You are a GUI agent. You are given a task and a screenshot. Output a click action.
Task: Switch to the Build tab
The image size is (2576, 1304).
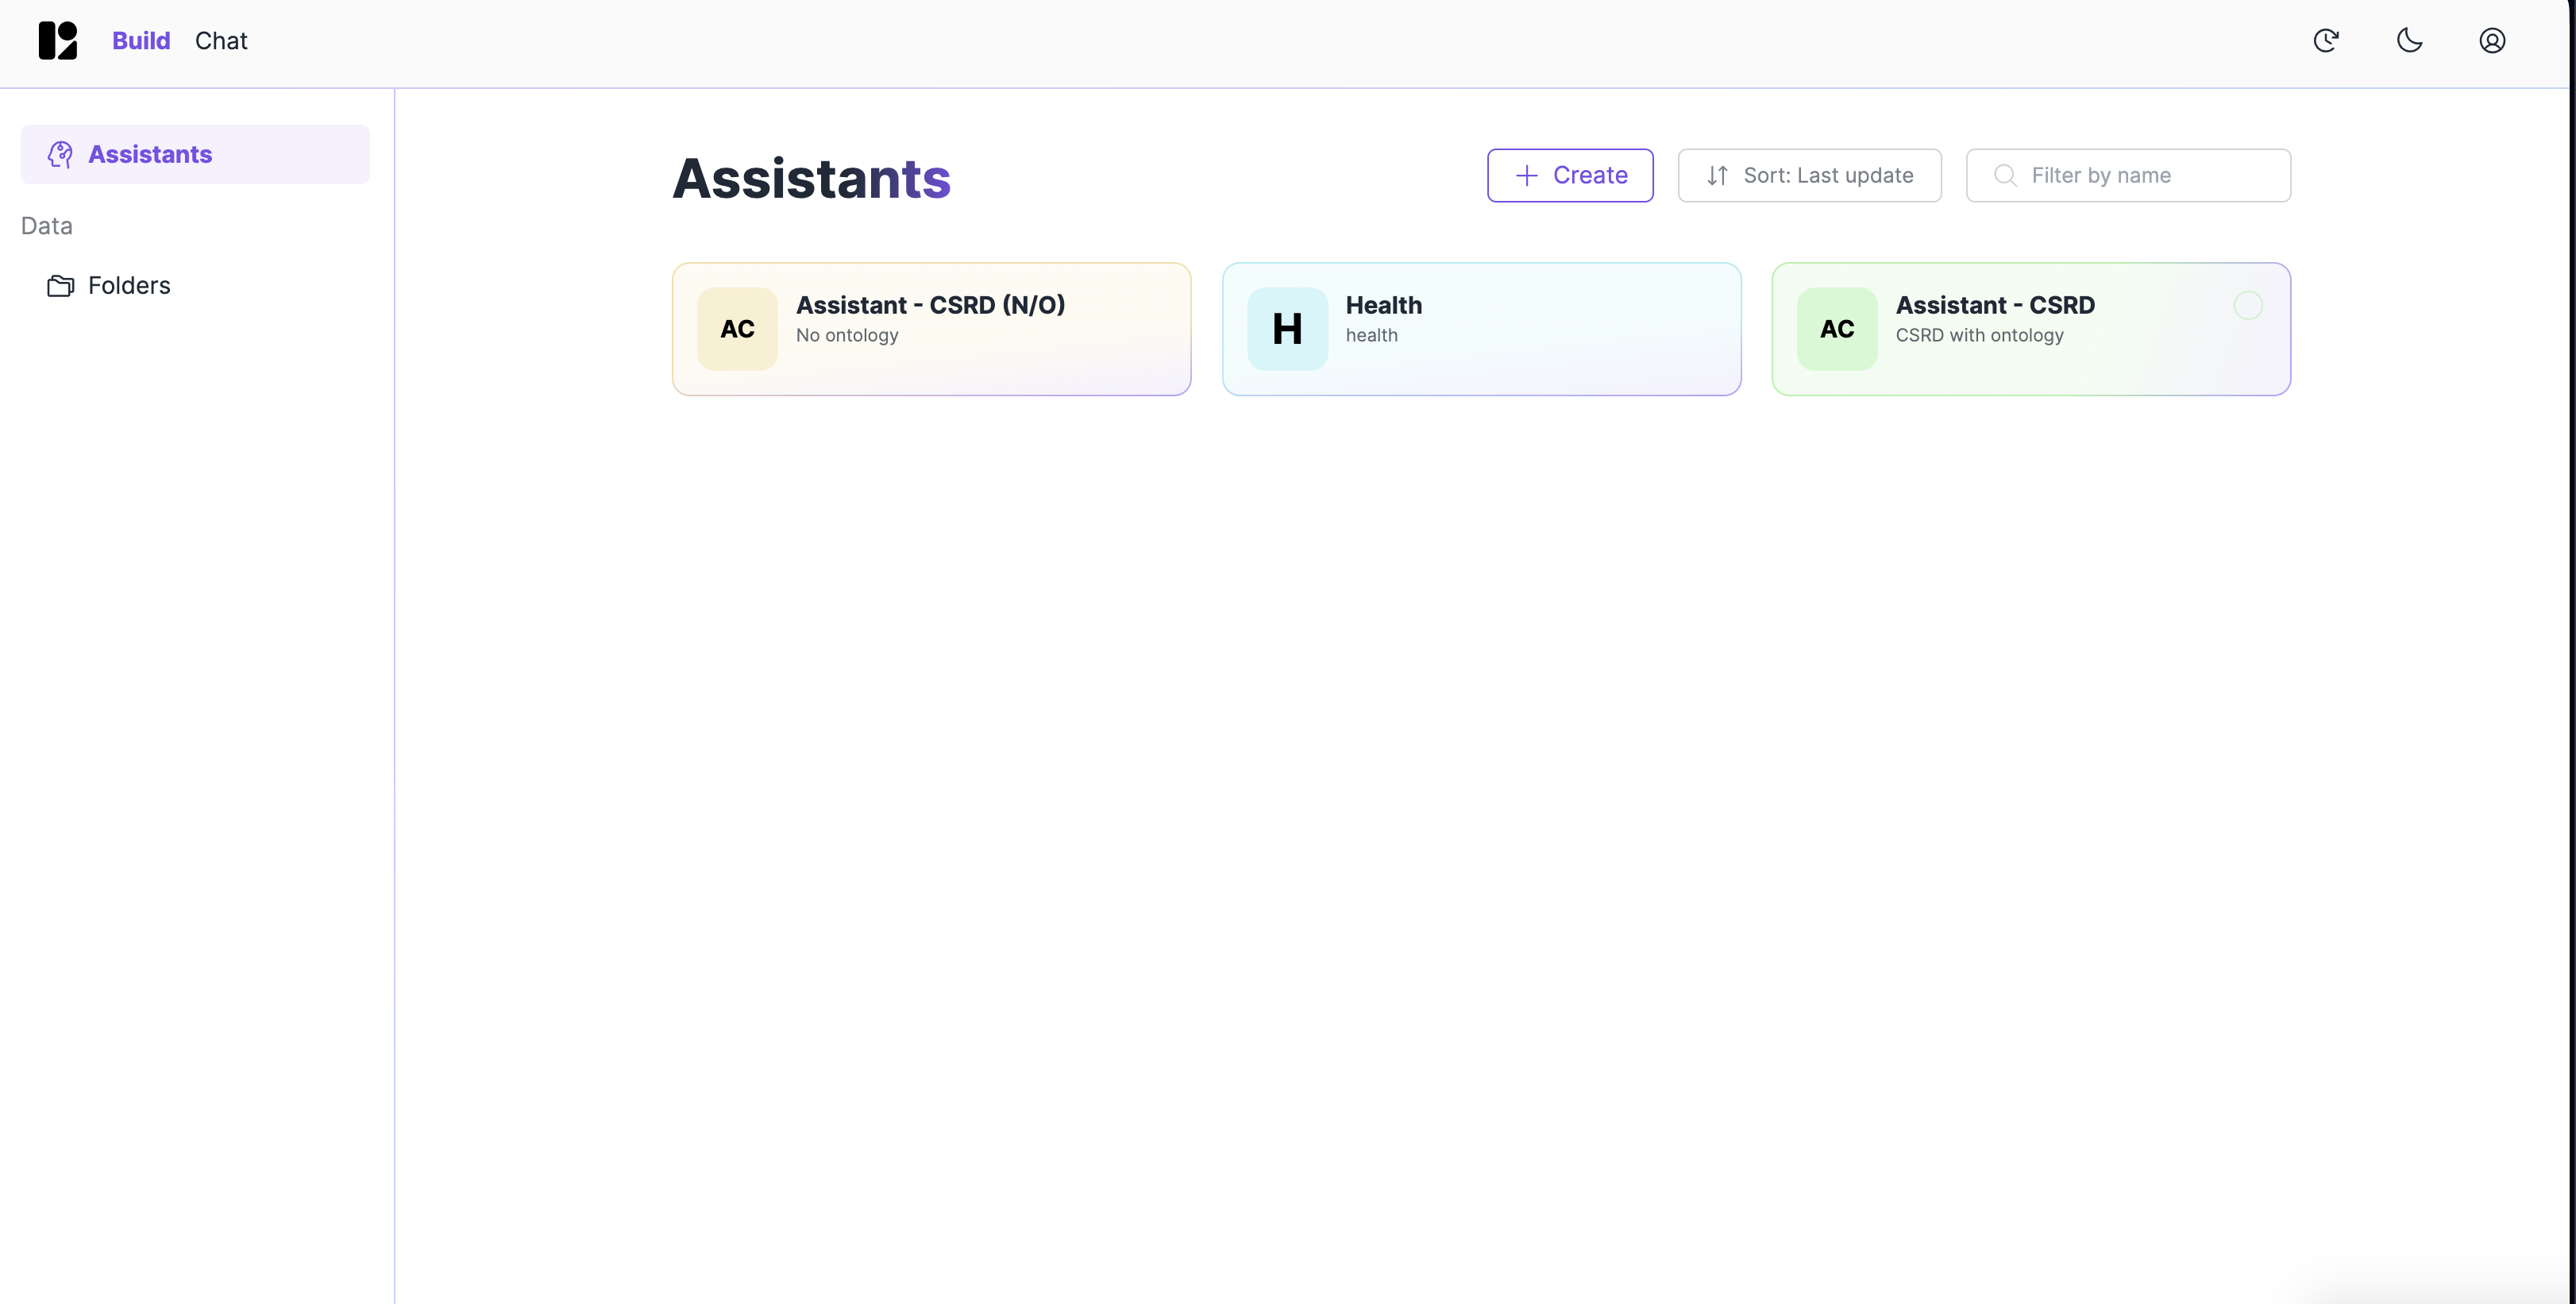141,41
